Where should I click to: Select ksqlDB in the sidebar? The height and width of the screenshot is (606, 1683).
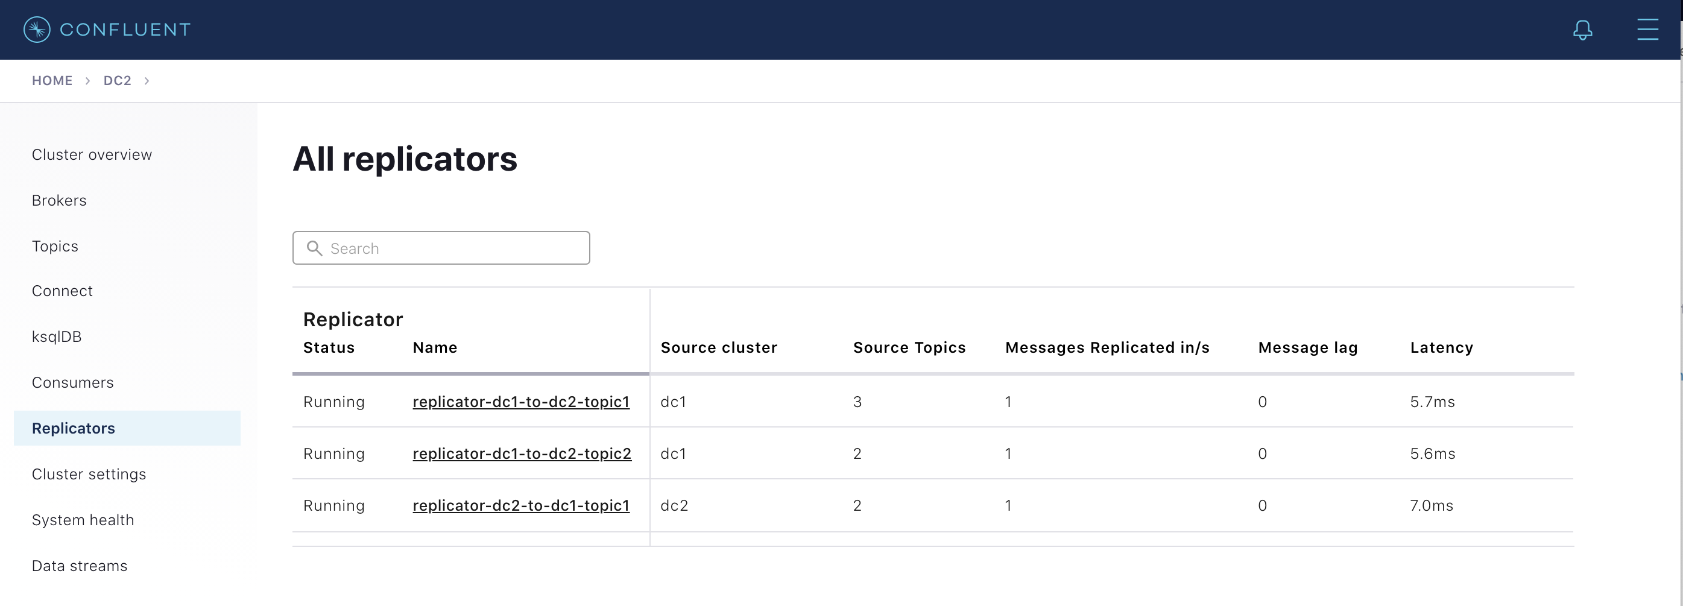click(x=57, y=336)
